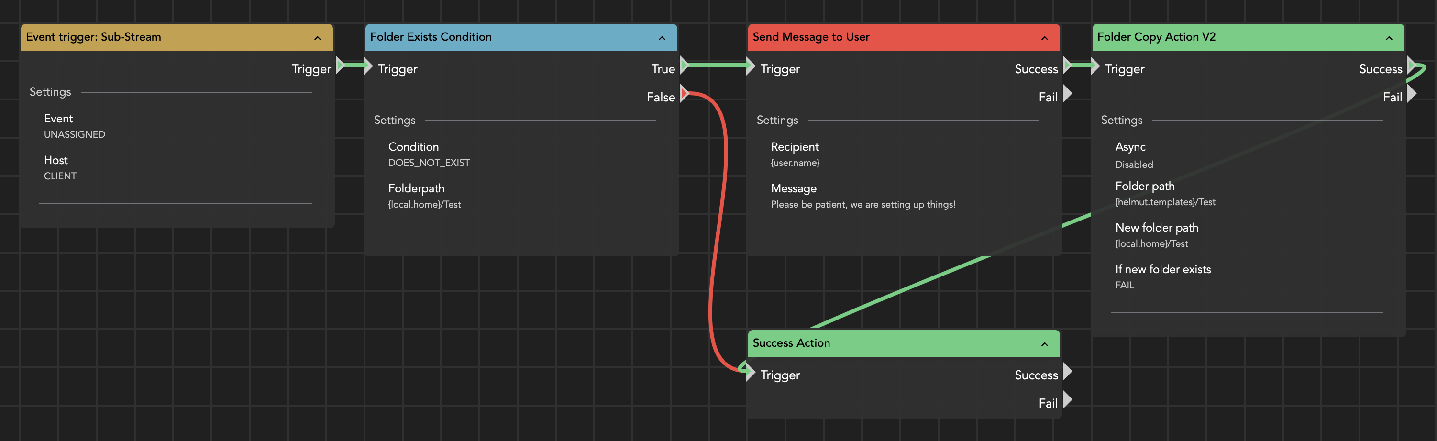1437x441 pixels.
Task: Collapse the Folder Exists Condition node
Action: click(x=662, y=38)
